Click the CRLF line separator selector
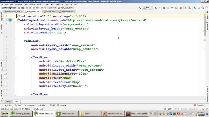Screen dimensions: 209x117 170,109
